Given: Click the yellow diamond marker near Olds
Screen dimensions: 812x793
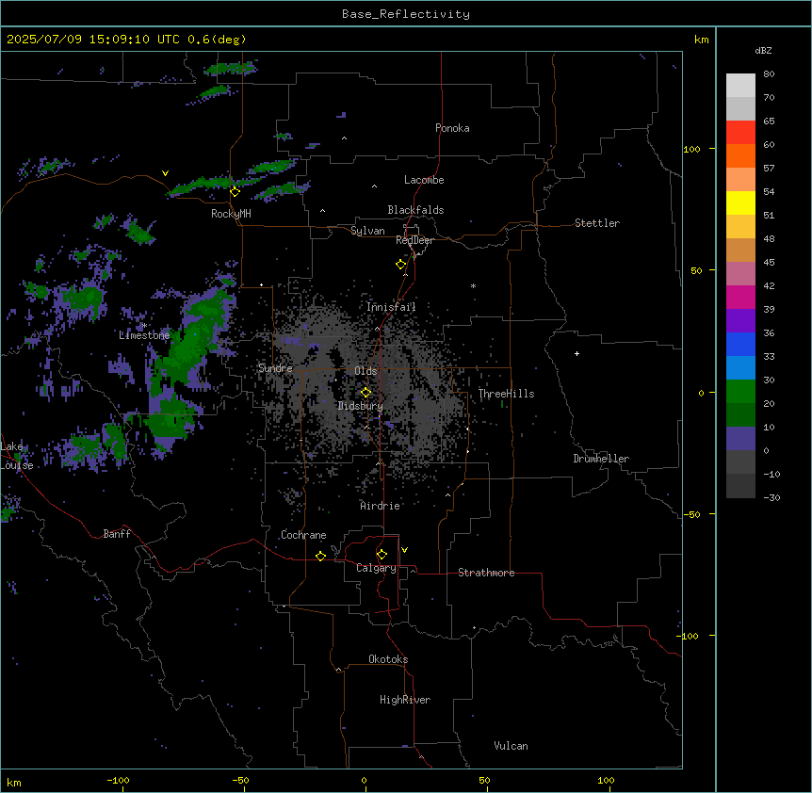Looking at the screenshot, I should [x=365, y=393].
